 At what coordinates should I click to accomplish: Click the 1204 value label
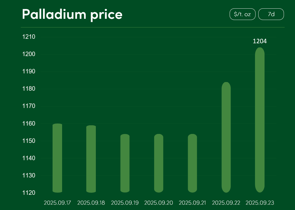260,41
